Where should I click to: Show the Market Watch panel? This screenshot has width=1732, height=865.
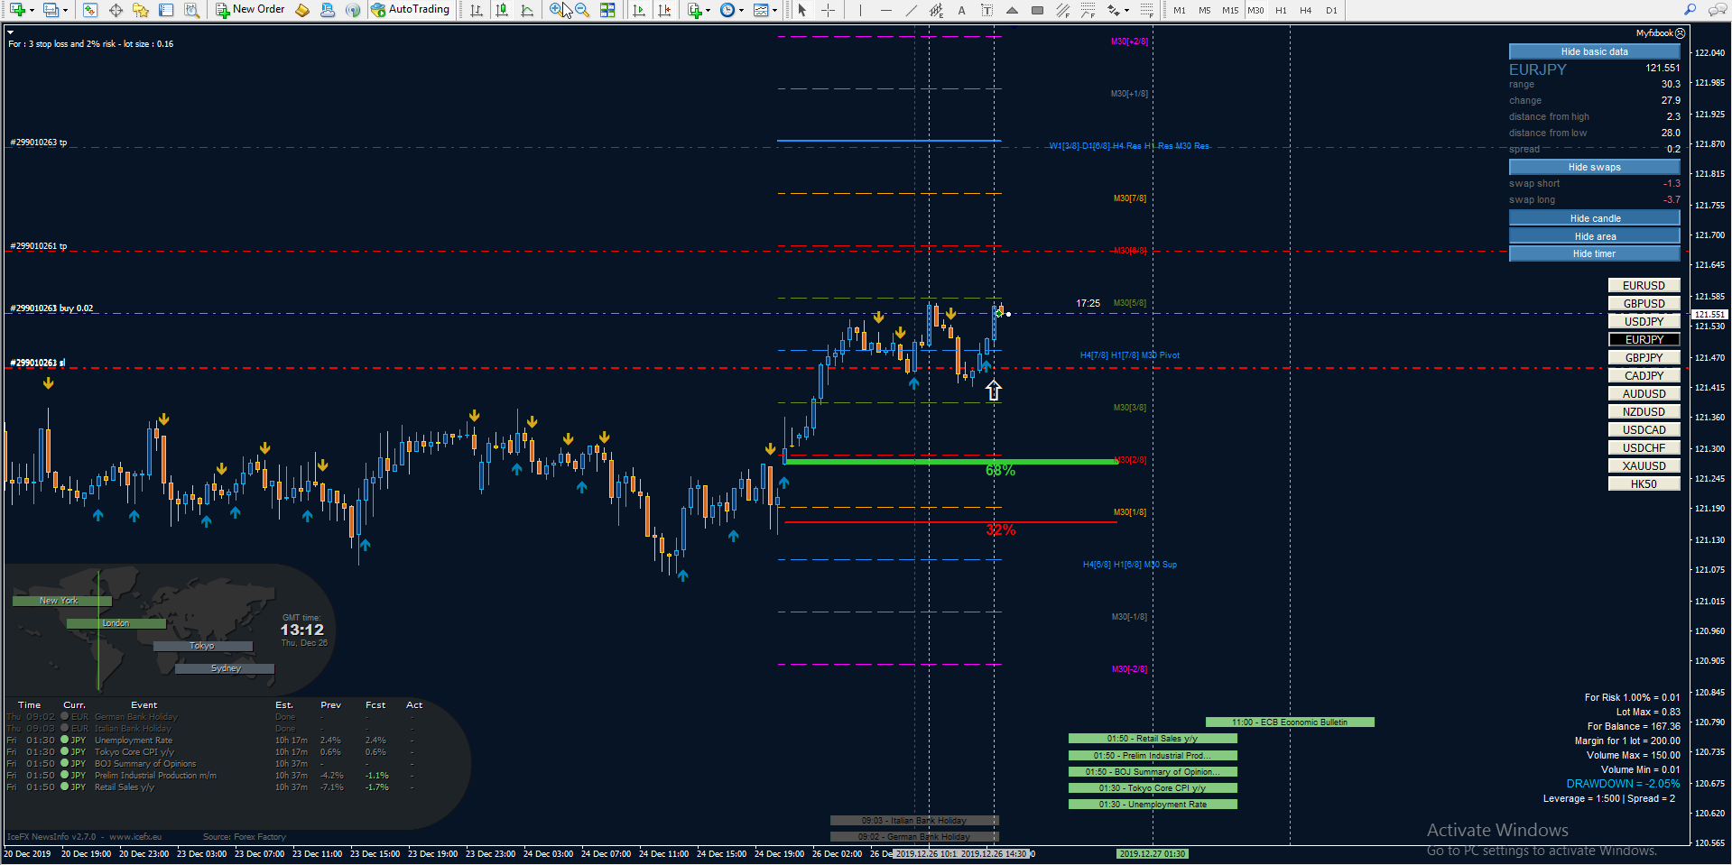coord(89,10)
